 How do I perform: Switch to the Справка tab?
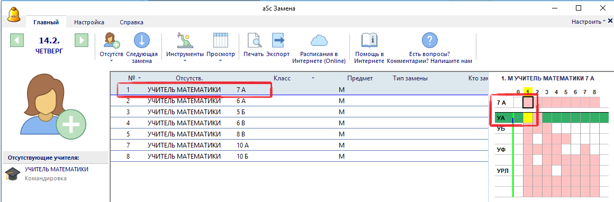[132, 22]
